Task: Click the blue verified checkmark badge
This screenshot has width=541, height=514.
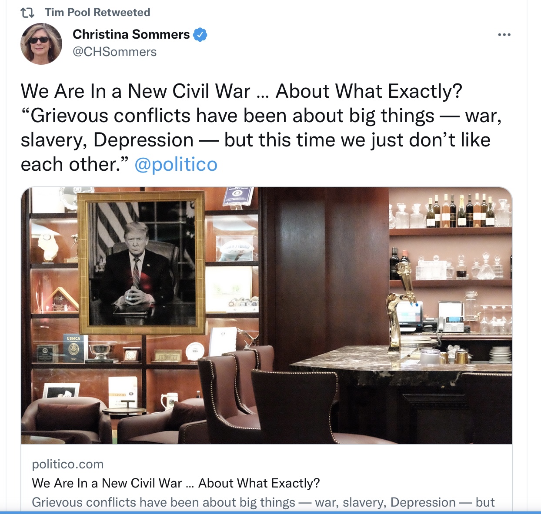Action: (x=200, y=34)
